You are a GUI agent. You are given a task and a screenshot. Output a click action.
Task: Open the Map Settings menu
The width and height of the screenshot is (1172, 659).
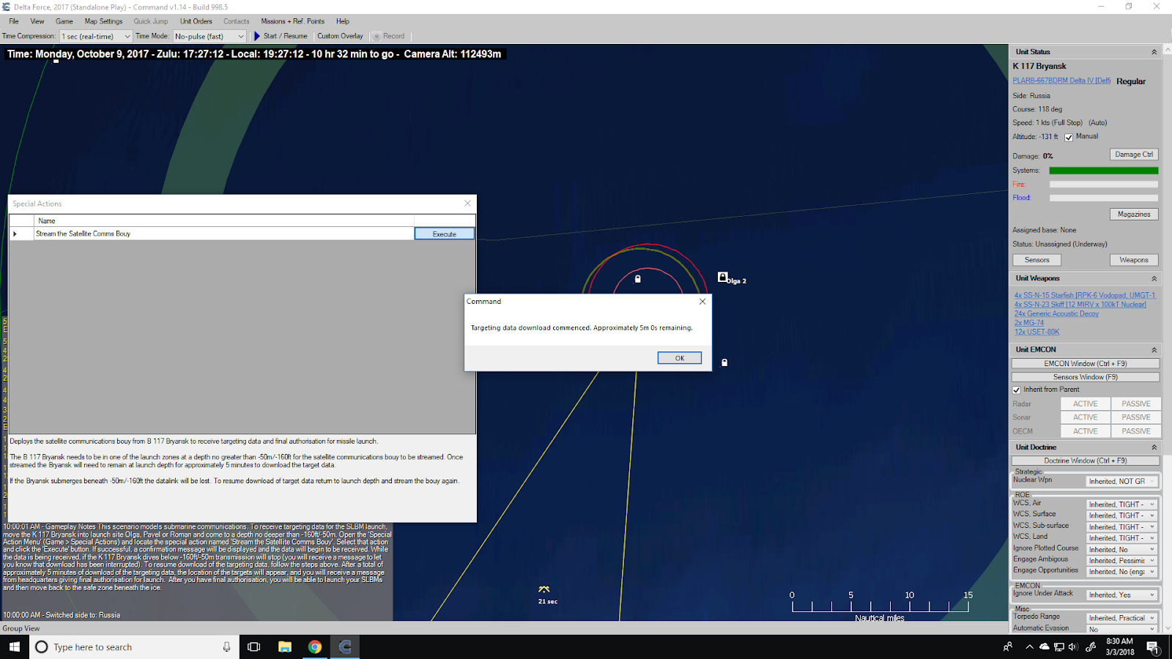(103, 21)
